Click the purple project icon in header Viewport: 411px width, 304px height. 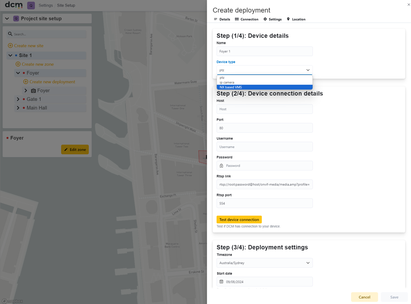tap(31, 5)
